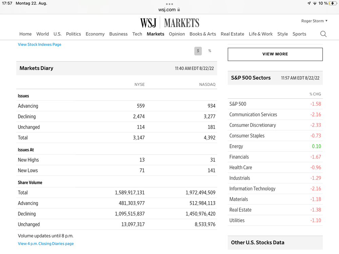Click the NASDAQ column header
This screenshot has width=339, height=254.
pyautogui.click(x=207, y=84)
